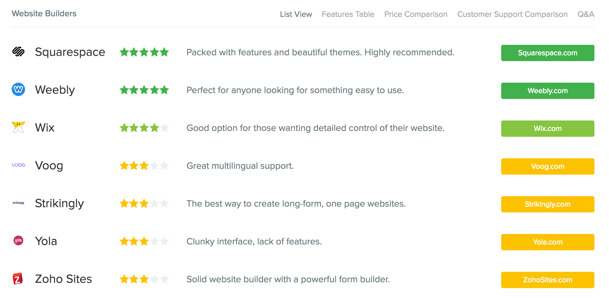Screen dimensions: 609x298
Task: Click the blue Weebly logo icon
Action: [18, 89]
